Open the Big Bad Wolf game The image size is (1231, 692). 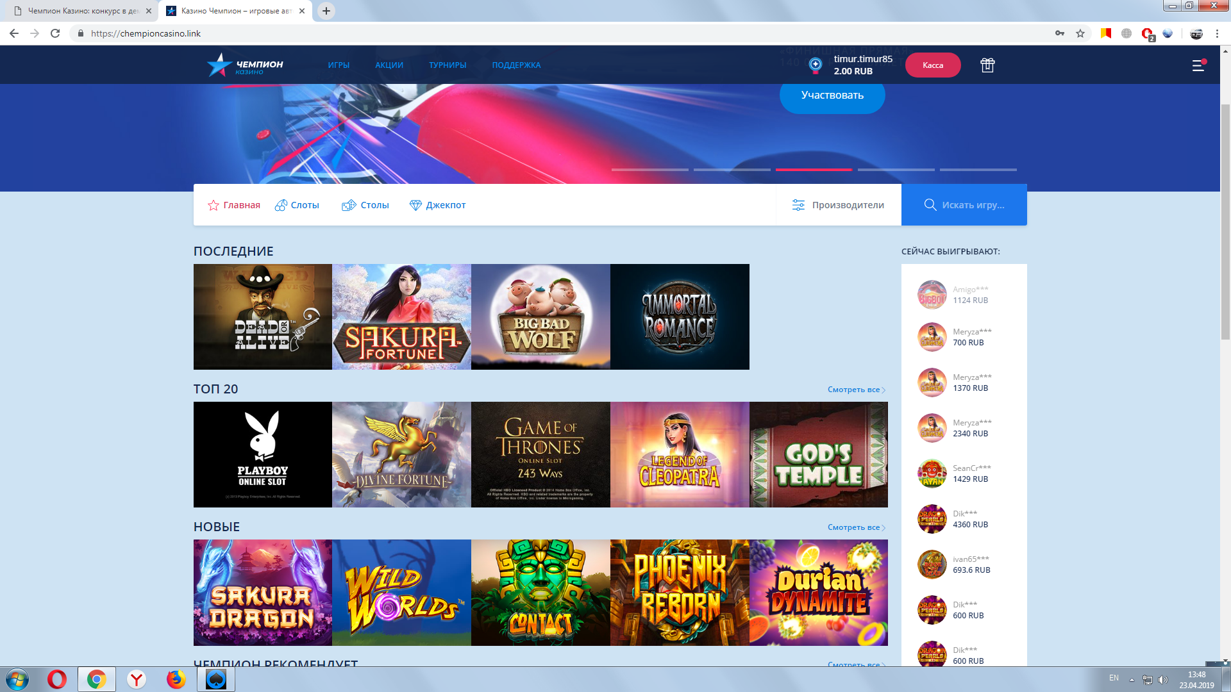540,317
